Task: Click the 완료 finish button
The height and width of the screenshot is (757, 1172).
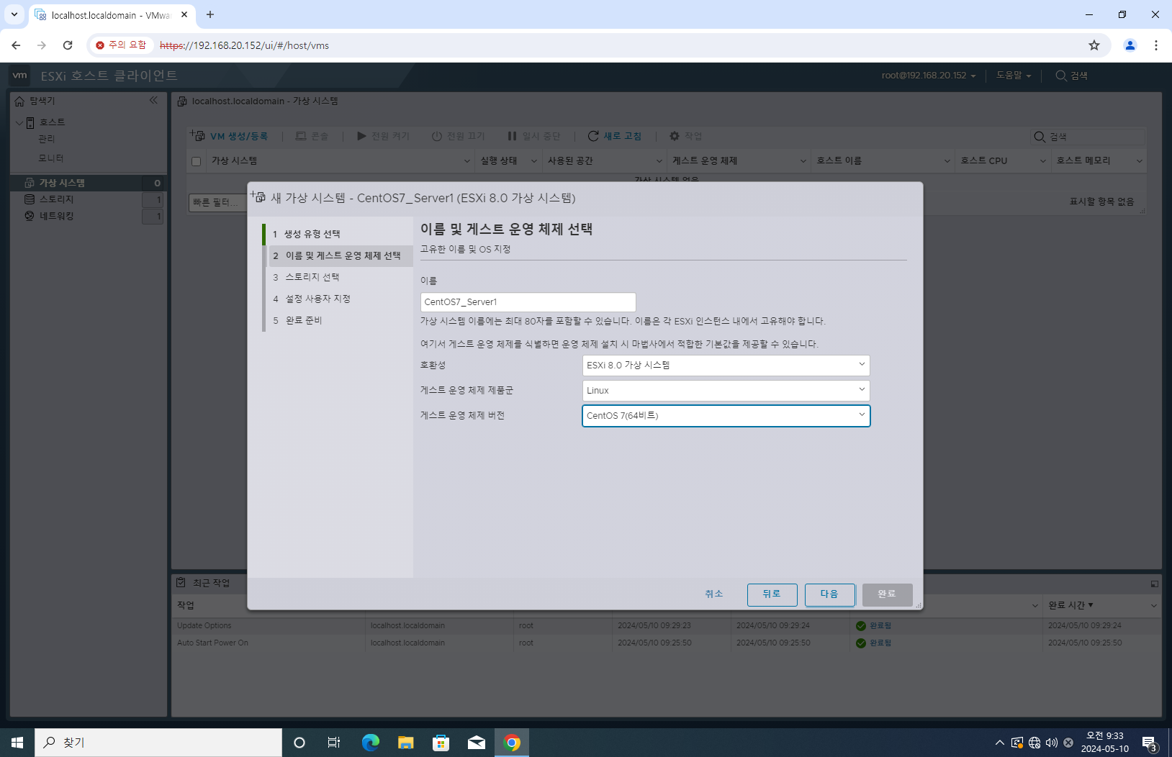Action: (x=887, y=594)
